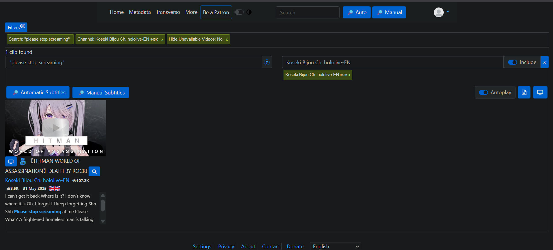Image resolution: width=553 pixels, height=250 pixels.
Task: Focus the "please stop screaming" query field
Action: (134, 62)
